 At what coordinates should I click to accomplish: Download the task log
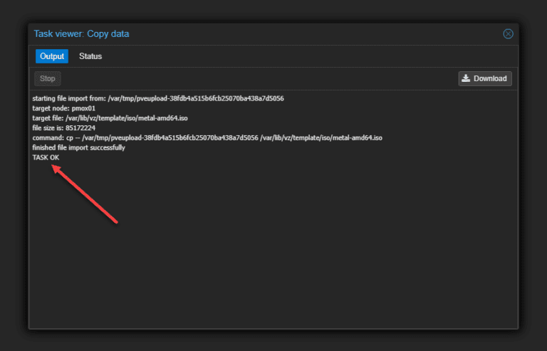[485, 78]
